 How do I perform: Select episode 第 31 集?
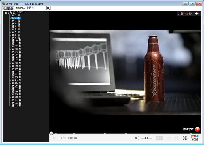[x=16, y=100]
